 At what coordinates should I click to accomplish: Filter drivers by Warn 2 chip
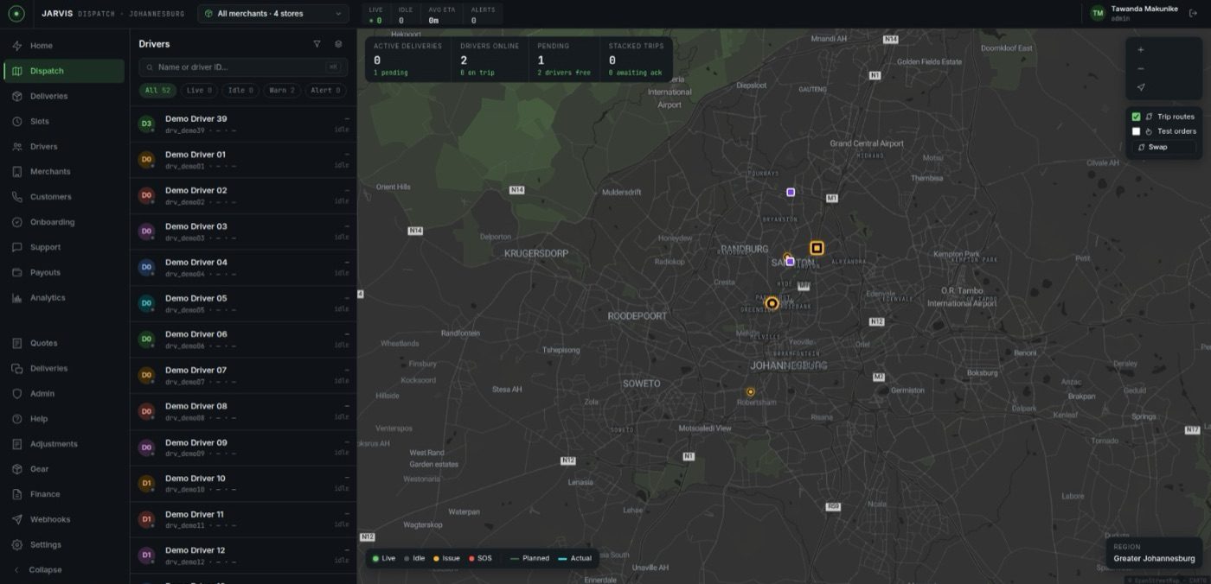[x=282, y=90]
